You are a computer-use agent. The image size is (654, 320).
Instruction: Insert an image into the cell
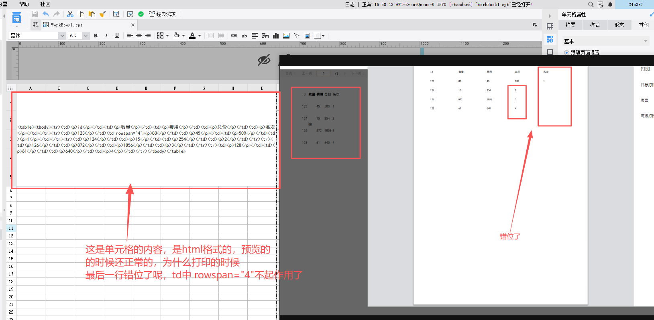286,36
